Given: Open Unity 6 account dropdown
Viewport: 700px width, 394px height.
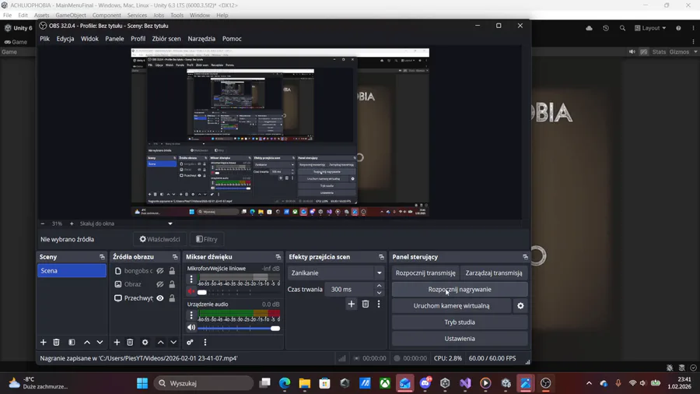Looking at the screenshot, I should (18, 28).
